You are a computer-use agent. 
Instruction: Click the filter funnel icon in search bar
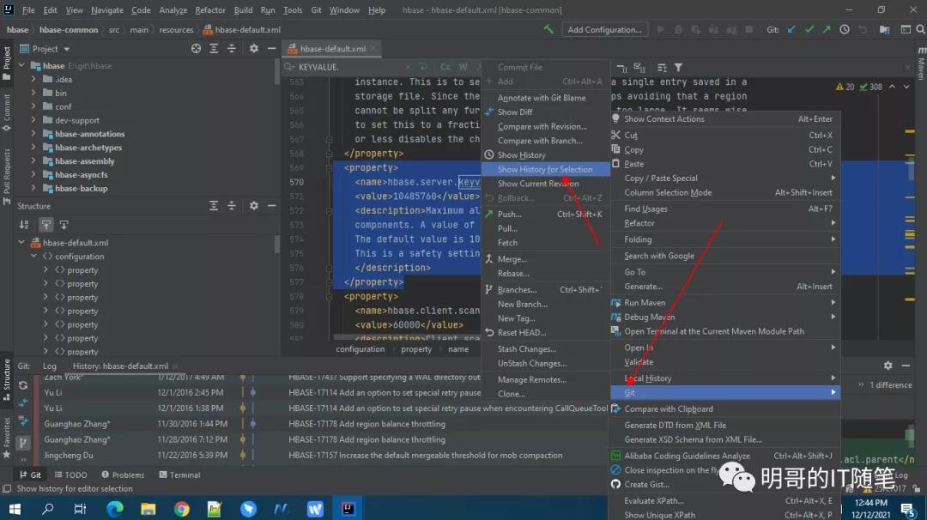click(678, 68)
